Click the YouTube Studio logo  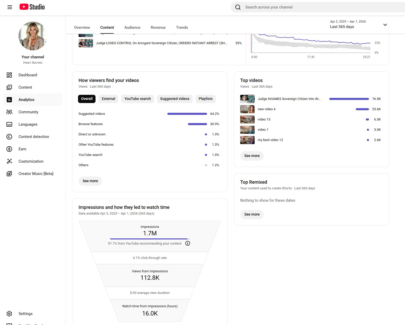pyautogui.click(x=32, y=7)
